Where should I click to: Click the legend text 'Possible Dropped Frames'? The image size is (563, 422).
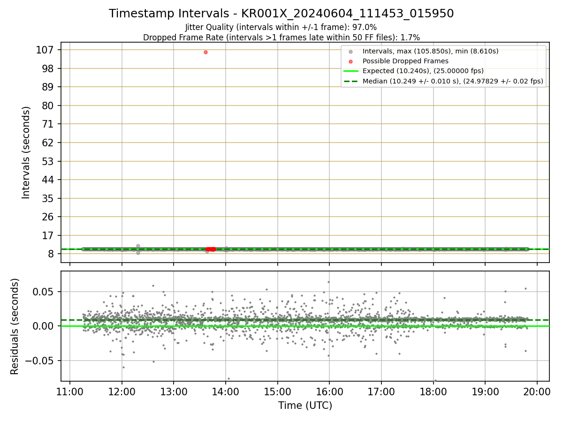(405, 61)
